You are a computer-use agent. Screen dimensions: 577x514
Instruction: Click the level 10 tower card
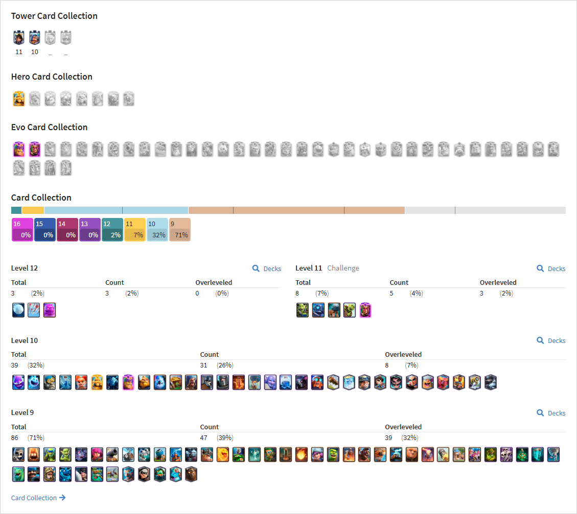pos(35,37)
